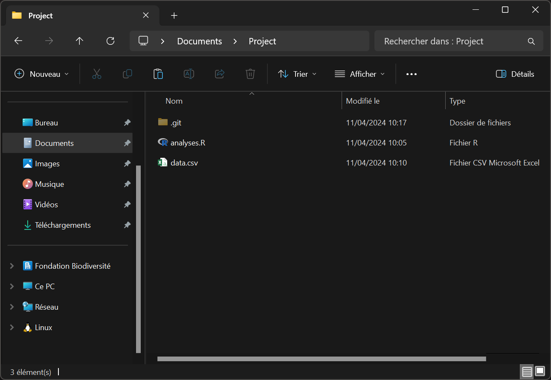The image size is (551, 380).
Task: Click the search magnifier icon
Action: pos(531,41)
